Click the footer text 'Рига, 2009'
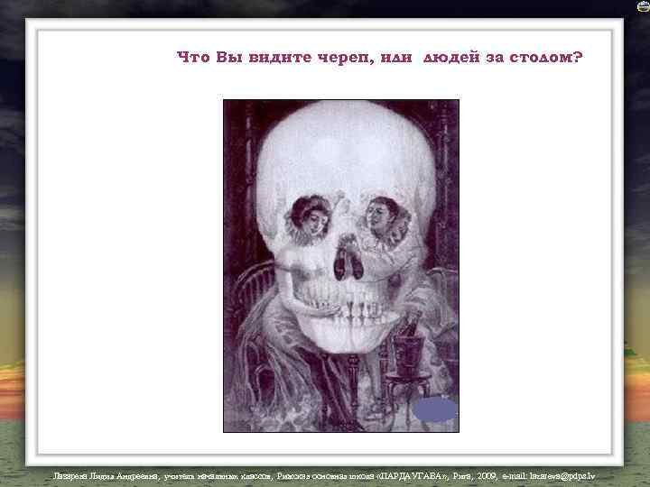The height and width of the screenshot is (487, 650). pyautogui.click(x=475, y=476)
